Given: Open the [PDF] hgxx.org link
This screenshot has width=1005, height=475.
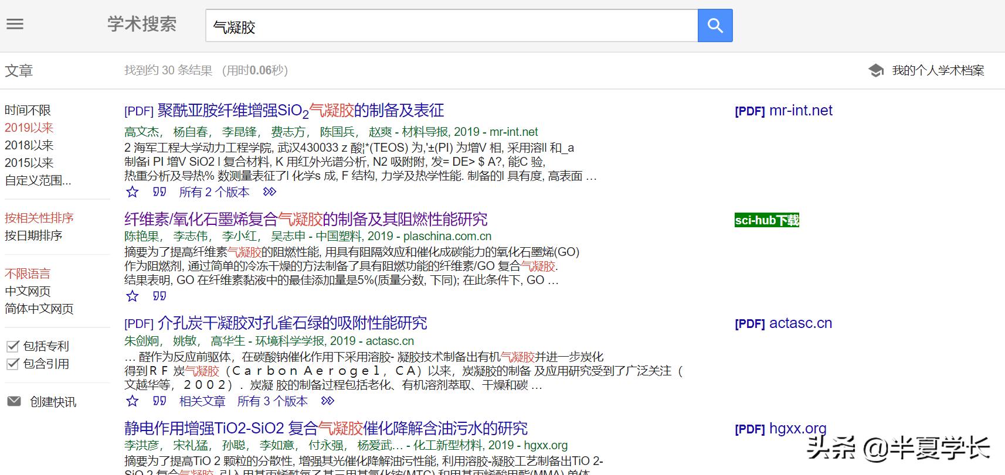Looking at the screenshot, I should click(x=780, y=429).
